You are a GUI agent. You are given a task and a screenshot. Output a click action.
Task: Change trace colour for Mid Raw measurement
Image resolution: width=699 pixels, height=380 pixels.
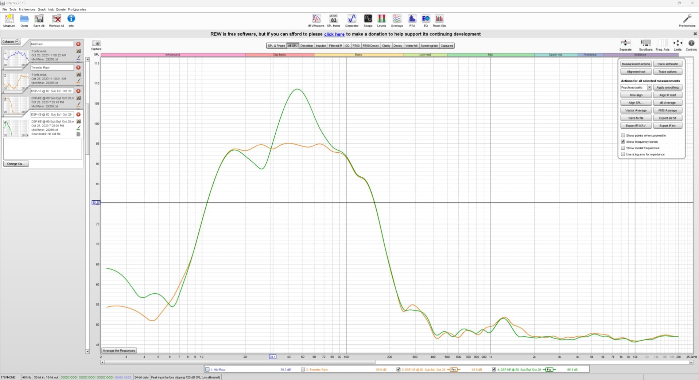pos(78,57)
